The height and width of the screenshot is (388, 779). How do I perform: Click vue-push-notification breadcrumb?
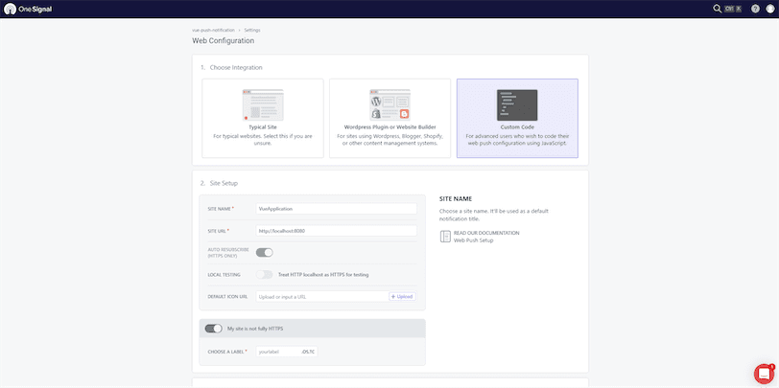[x=213, y=31]
